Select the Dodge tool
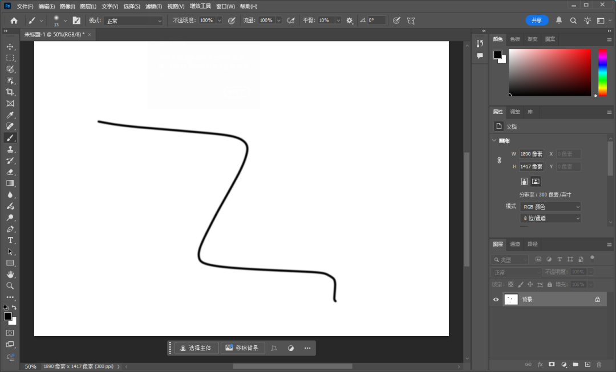 coord(10,218)
